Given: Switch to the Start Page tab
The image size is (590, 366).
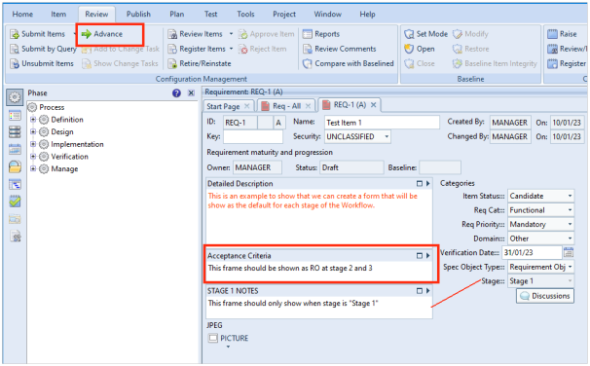Looking at the screenshot, I should [223, 106].
